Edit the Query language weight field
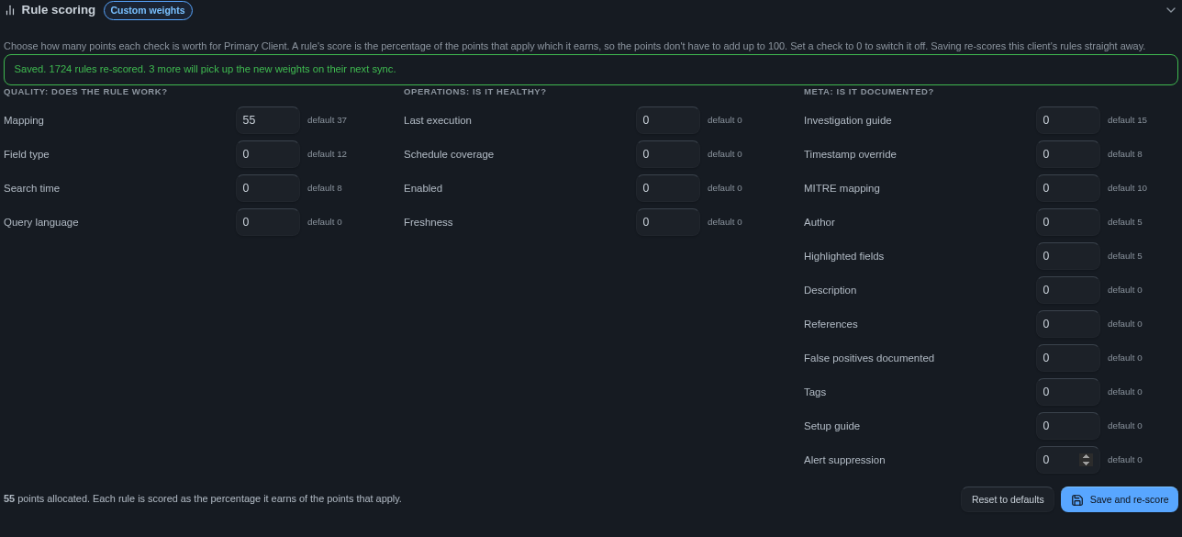 coord(268,222)
